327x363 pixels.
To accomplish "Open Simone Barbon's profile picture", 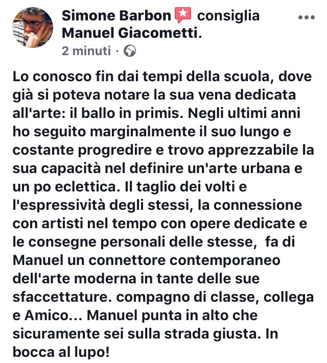I will pos(33,28).
